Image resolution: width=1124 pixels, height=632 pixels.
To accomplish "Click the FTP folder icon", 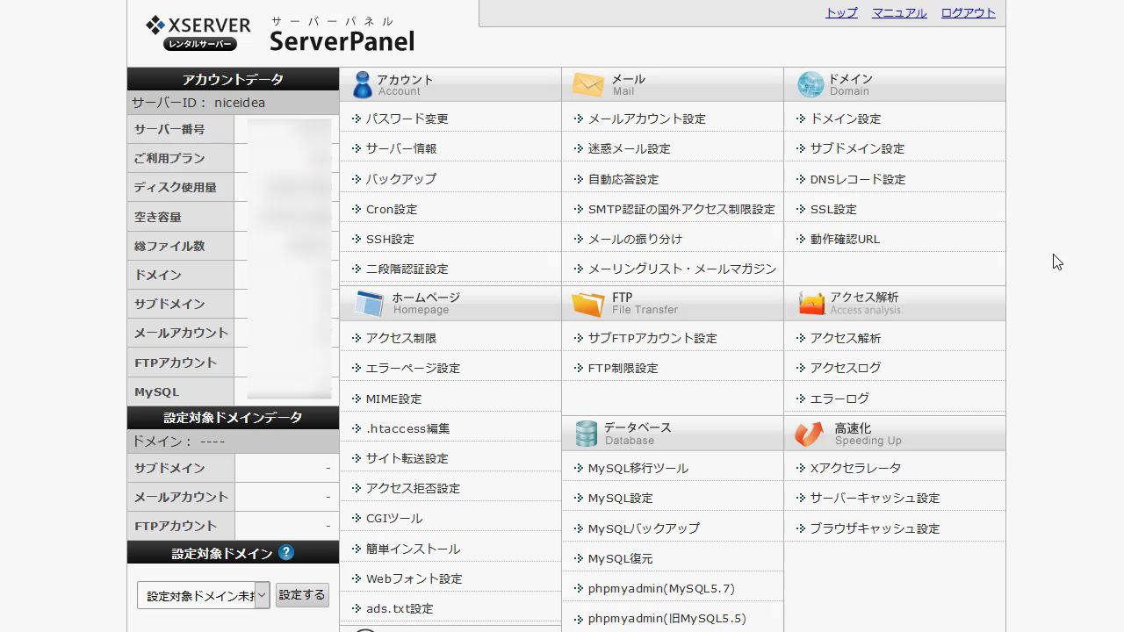I will (587, 304).
